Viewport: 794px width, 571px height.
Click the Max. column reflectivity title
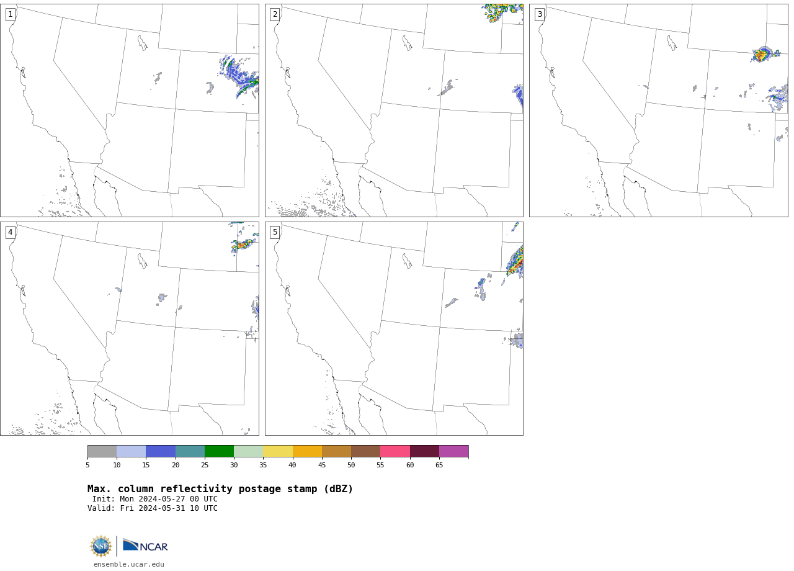[220, 489]
